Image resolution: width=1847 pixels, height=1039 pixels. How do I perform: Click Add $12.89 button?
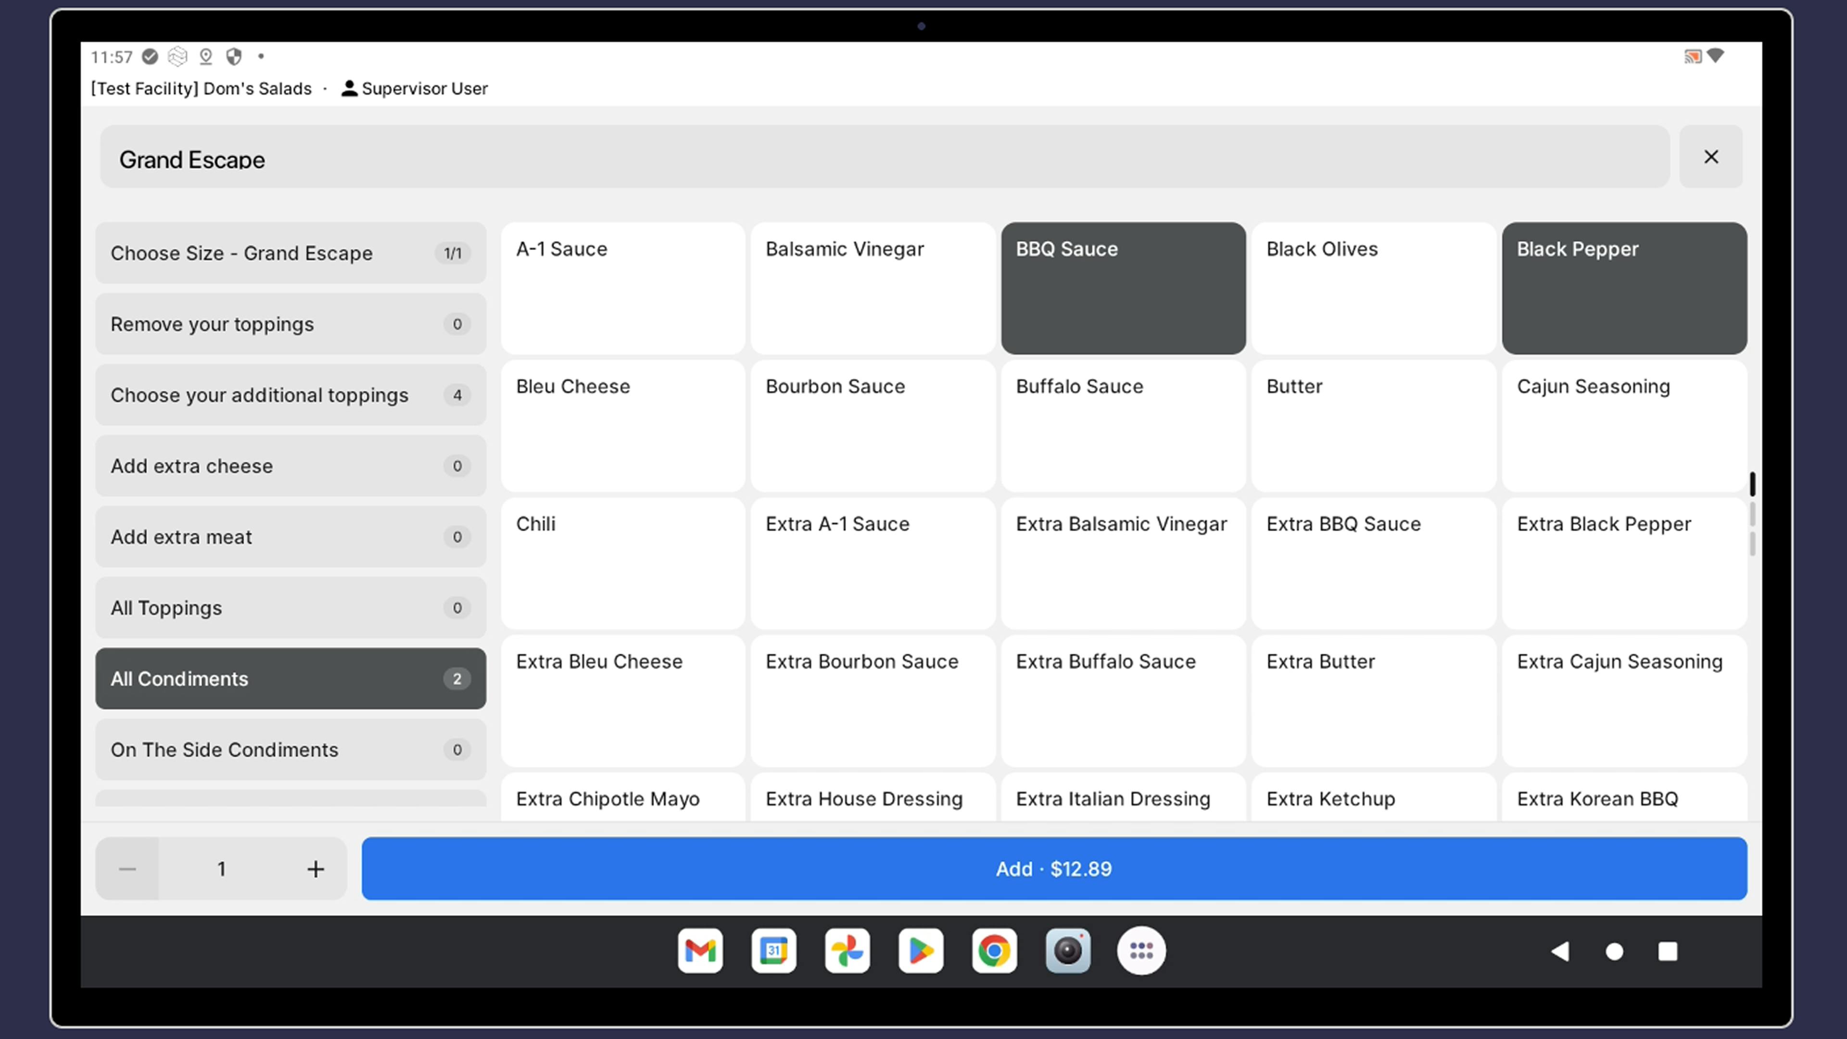click(1053, 868)
